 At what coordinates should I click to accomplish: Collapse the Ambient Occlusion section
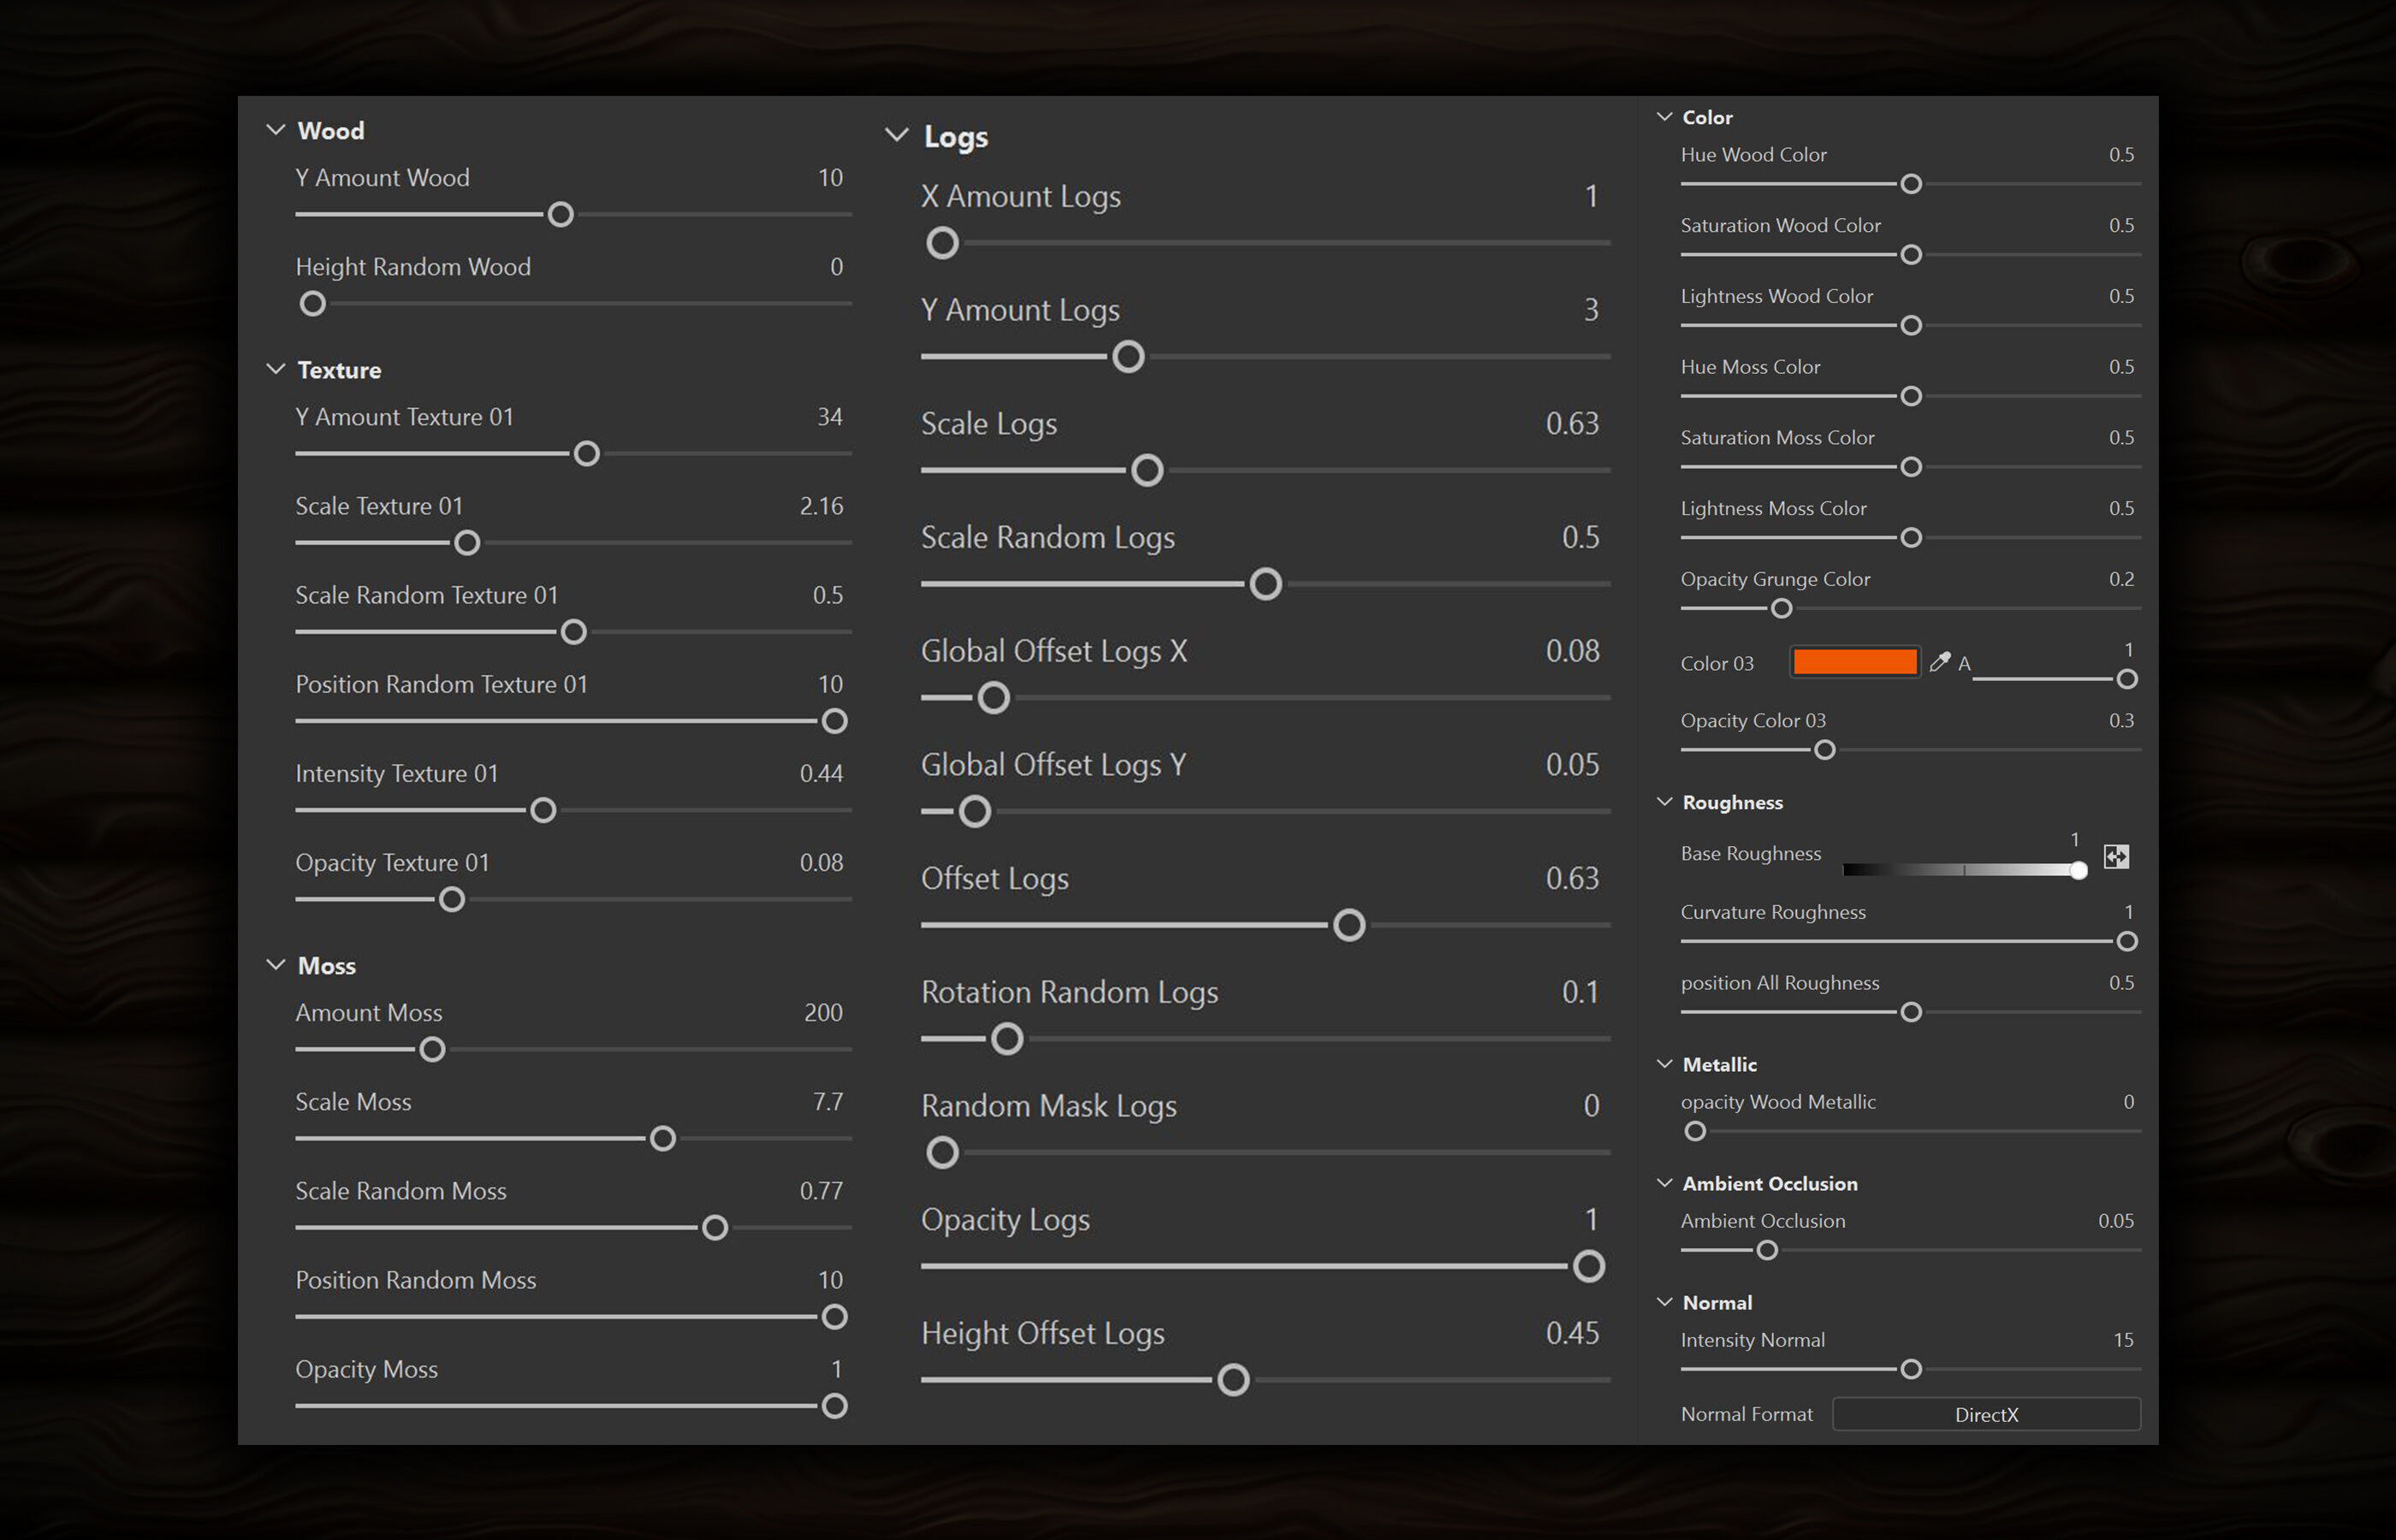(1664, 1183)
